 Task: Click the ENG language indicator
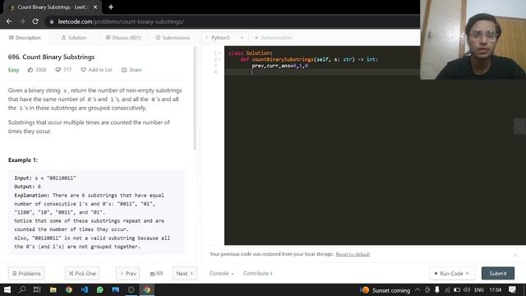pyautogui.click(x=479, y=289)
